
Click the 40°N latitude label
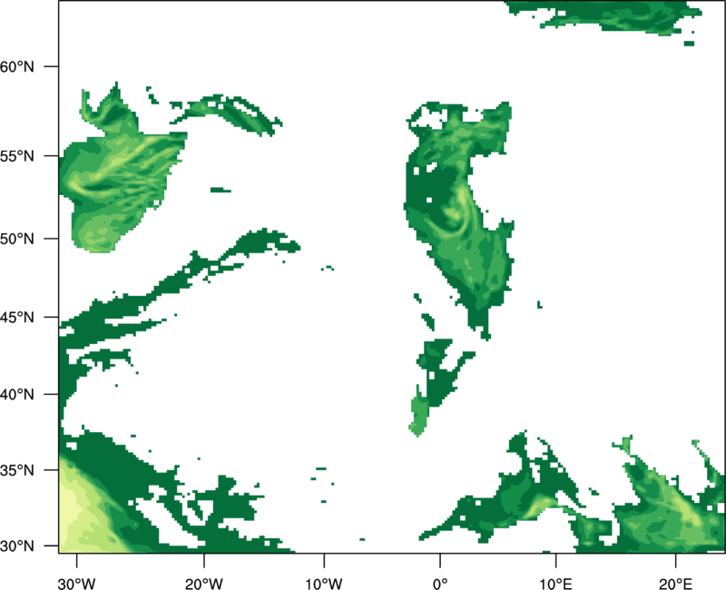point(17,395)
